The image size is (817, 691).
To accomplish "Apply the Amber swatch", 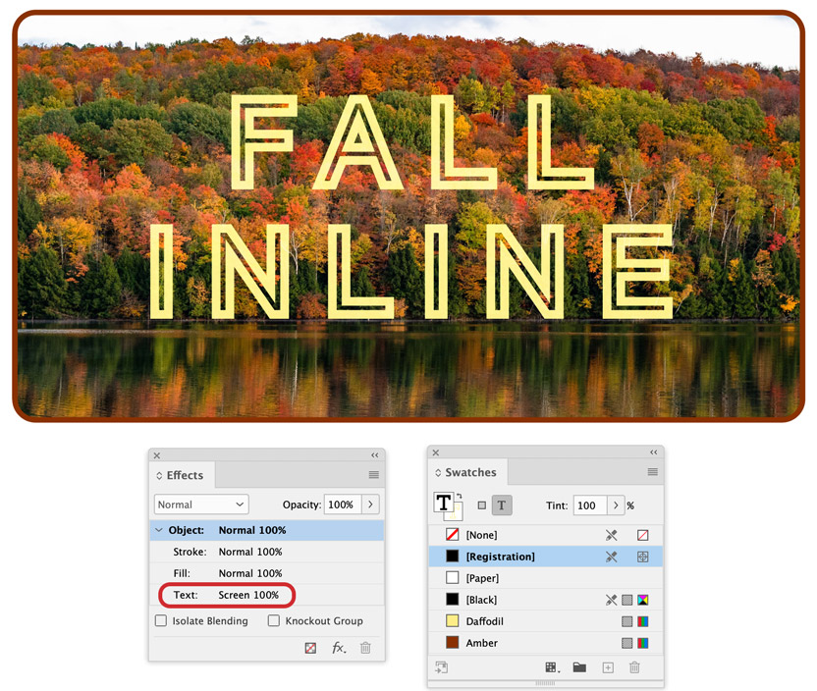I will pyautogui.click(x=545, y=643).
